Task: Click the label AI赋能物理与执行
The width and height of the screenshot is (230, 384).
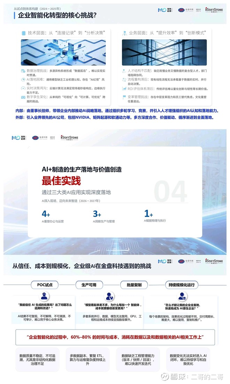Action: 155,221
